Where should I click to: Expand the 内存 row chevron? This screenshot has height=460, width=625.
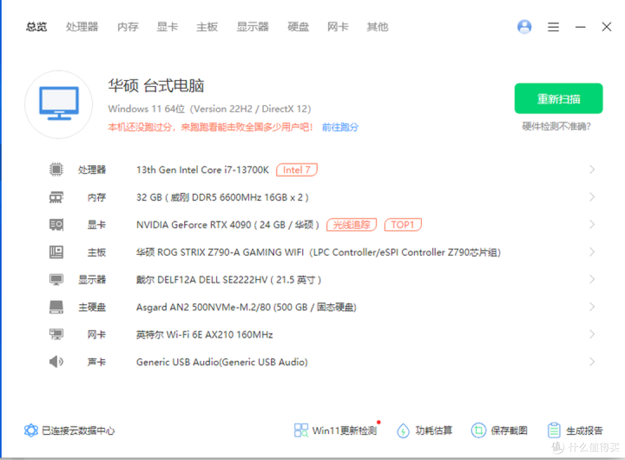593,197
